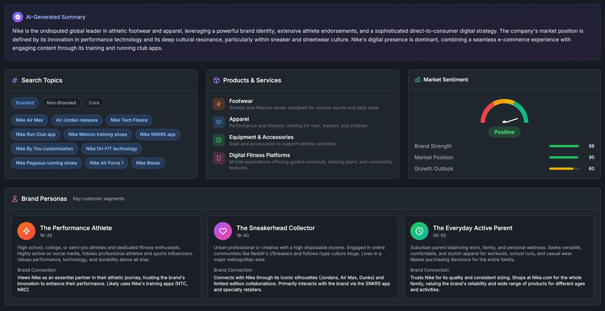Click the Nike SNKRS app chip
Image resolution: width=605 pixels, height=311 pixels.
click(158, 134)
